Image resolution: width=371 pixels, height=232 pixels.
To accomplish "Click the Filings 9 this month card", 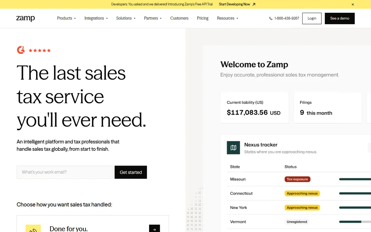I will (328, 108).
